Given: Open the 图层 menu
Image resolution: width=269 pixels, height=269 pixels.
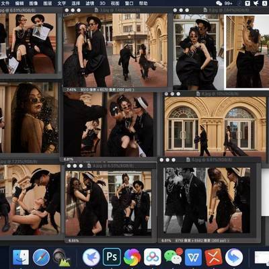Looking at the screenshot, I should click(x=47, y=3).
